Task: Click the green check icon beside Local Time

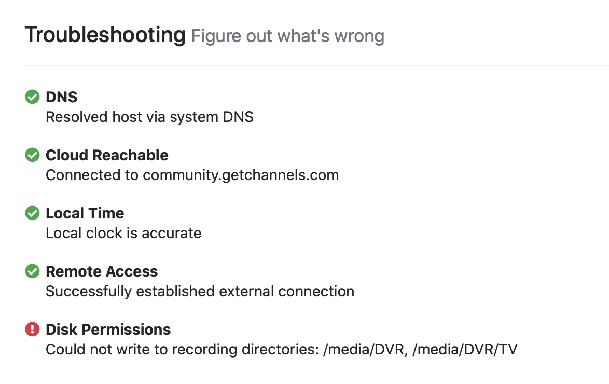Action: click(x=32, y=213)
